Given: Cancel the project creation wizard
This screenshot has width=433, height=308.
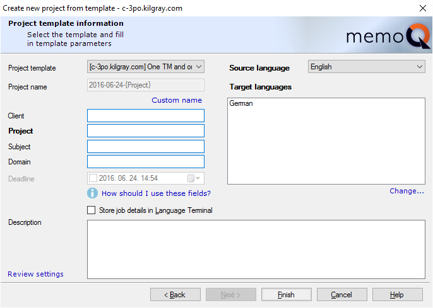Looking at the screenshot, I should pos(342,295).
